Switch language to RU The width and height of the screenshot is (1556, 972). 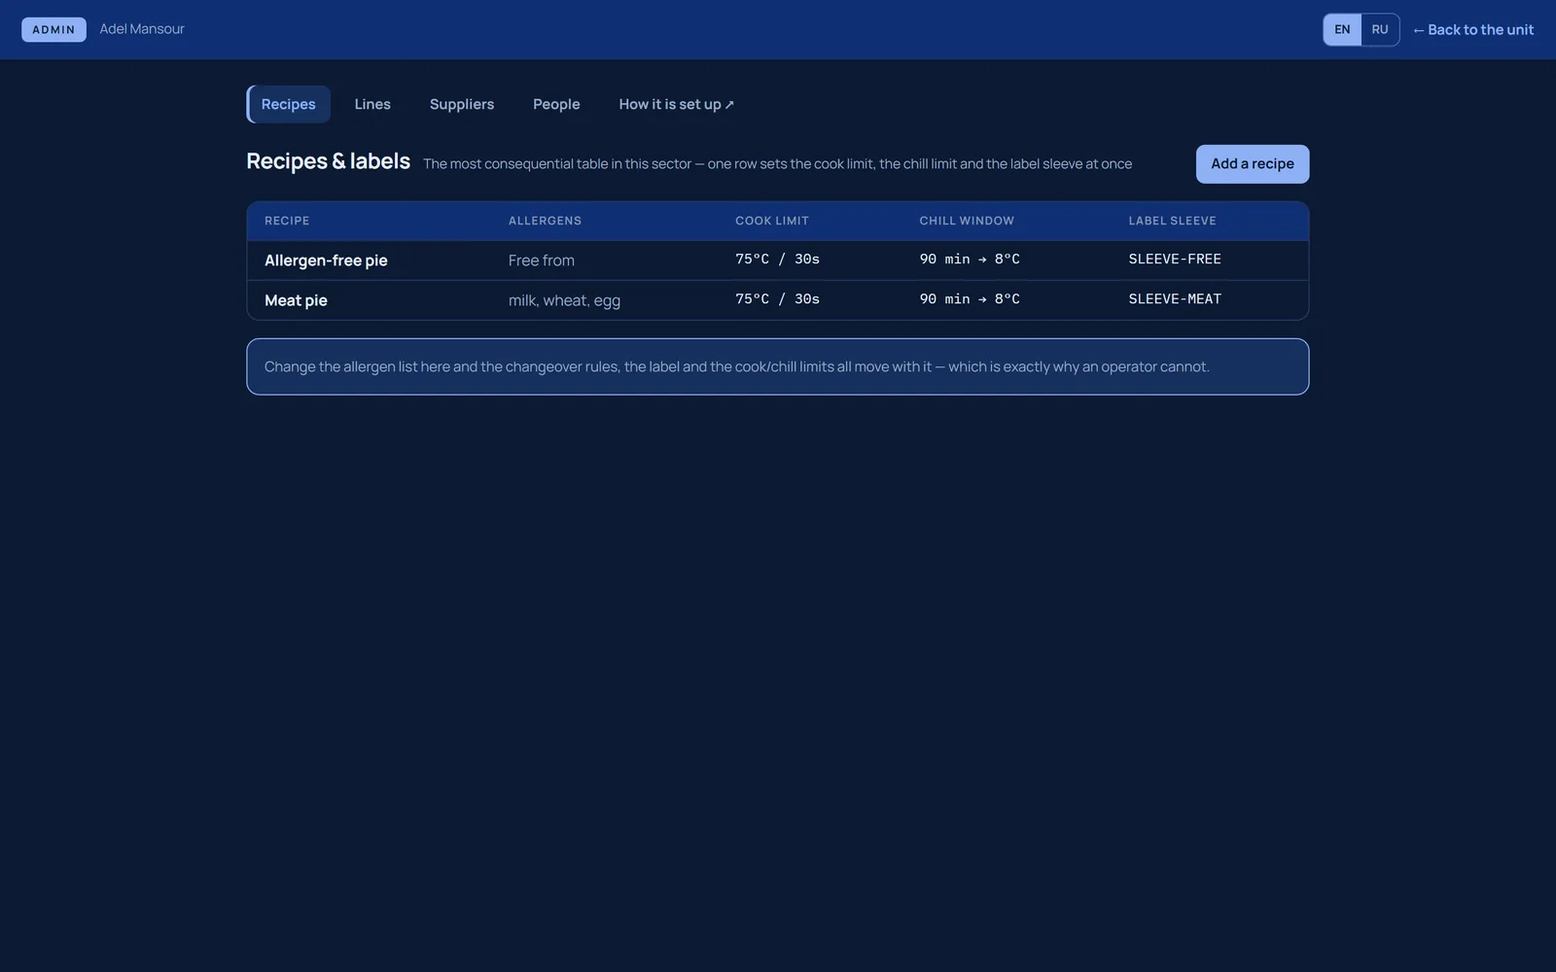pyautogui.click(x=1380, y=30)
